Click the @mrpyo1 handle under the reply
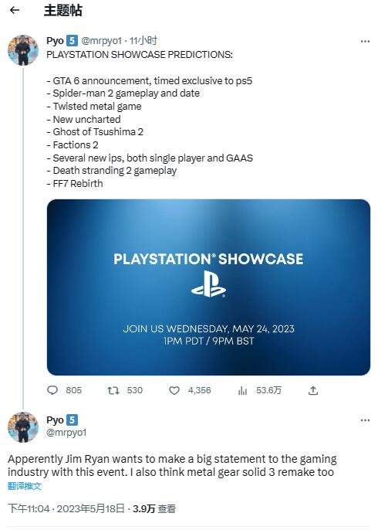 [66, 433]
